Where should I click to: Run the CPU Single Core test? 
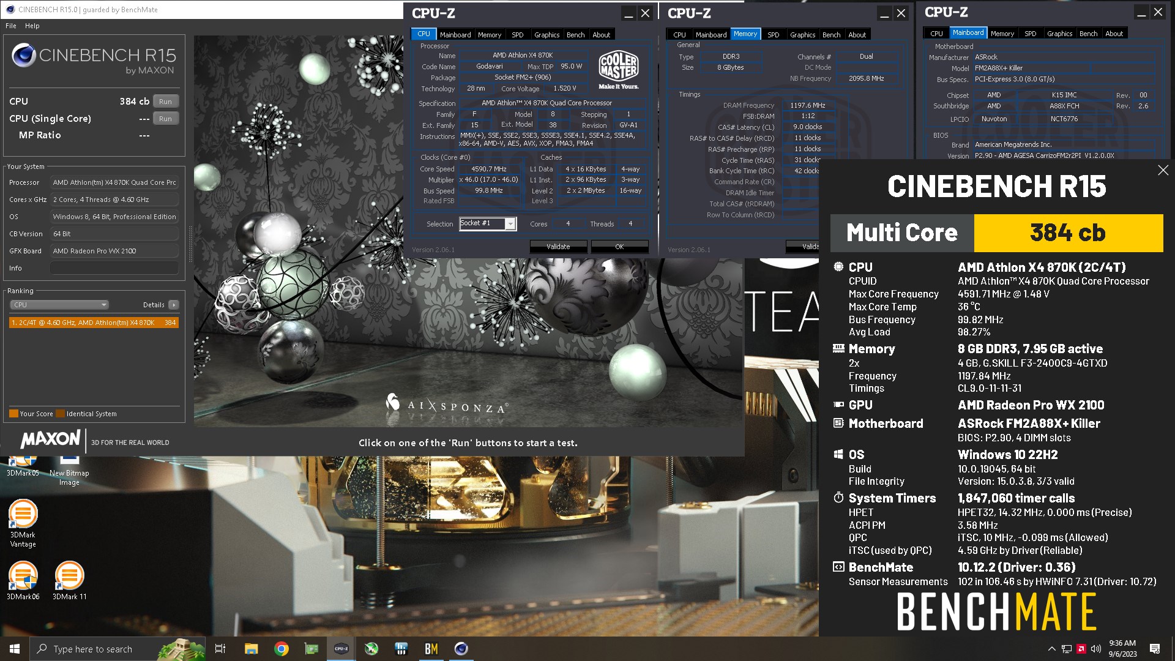[165, 119]
